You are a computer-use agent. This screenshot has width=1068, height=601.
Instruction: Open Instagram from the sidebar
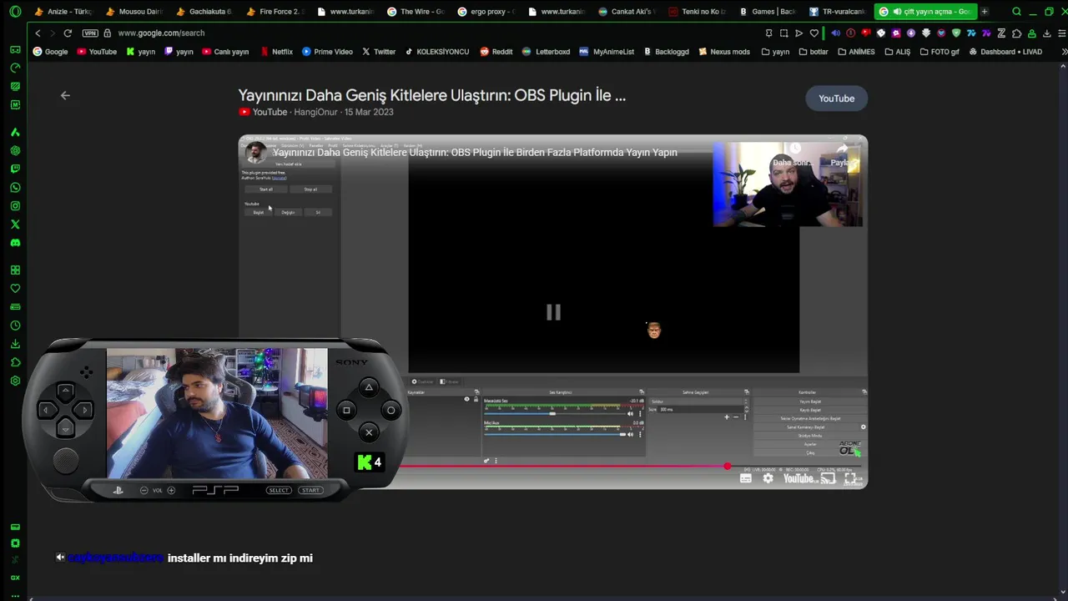[x=15, y=206]
